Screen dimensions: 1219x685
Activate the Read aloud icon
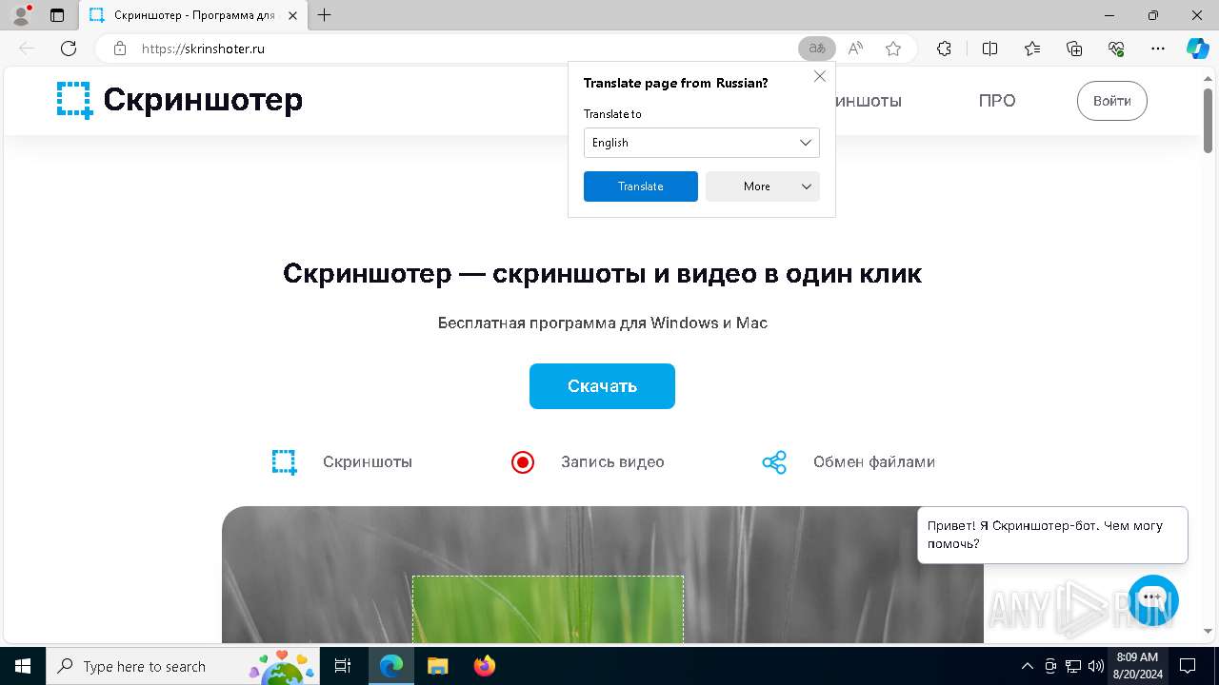pos(855,49)
